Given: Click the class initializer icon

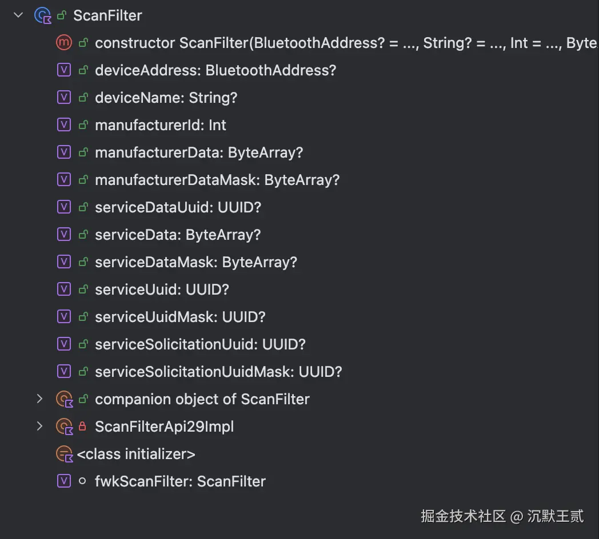Looking at the screenshot, I should [64, 454].
